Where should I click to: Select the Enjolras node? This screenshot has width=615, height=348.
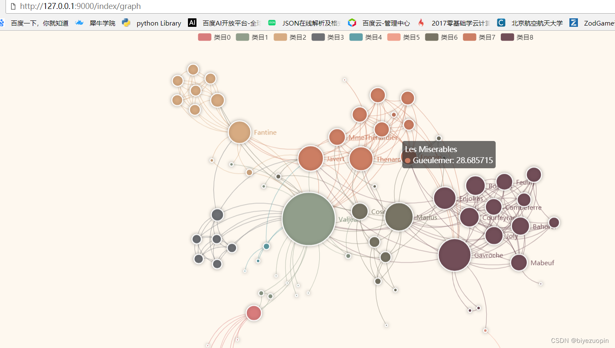tap(445, 198)
